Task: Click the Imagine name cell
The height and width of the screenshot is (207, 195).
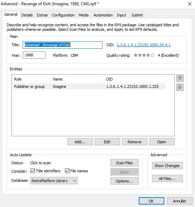Action: 59,87
